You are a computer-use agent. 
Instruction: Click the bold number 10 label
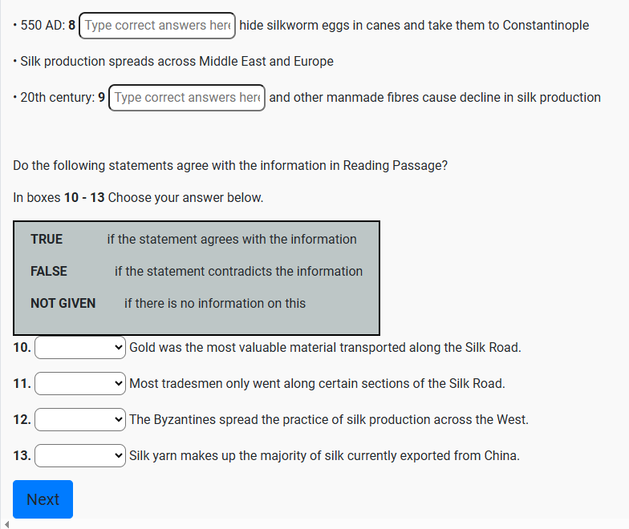(22, 348)
